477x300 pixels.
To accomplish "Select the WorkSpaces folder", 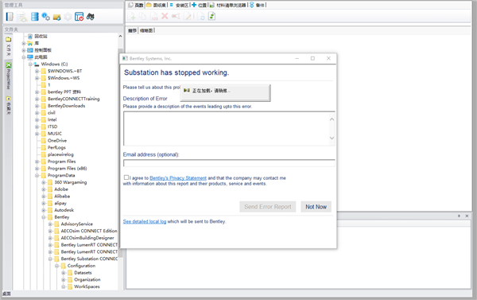I will [x=87, y=287].
